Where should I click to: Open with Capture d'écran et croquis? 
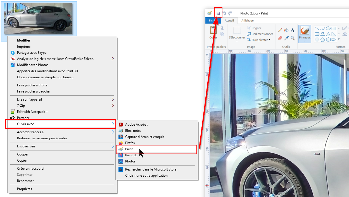click(x=157, y=137)
